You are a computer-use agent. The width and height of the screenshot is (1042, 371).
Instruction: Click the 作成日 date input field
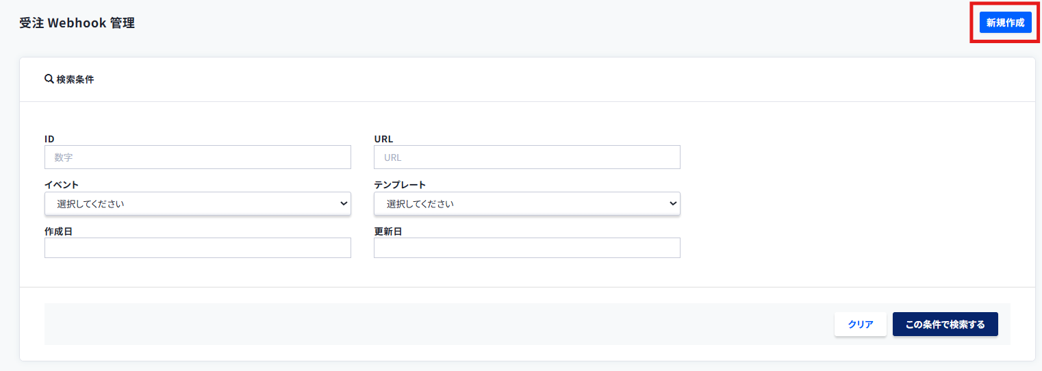tap(197, 248)
